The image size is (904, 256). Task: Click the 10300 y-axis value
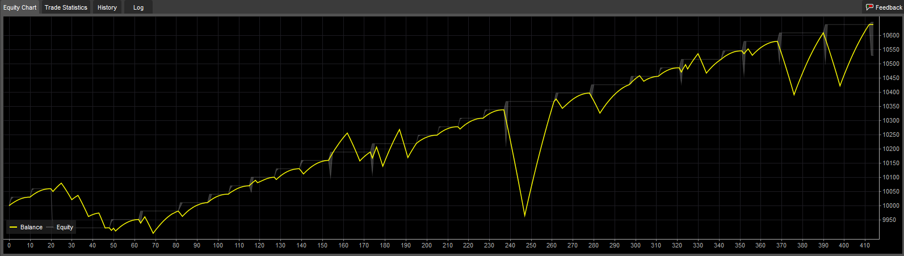coord(890,120)
